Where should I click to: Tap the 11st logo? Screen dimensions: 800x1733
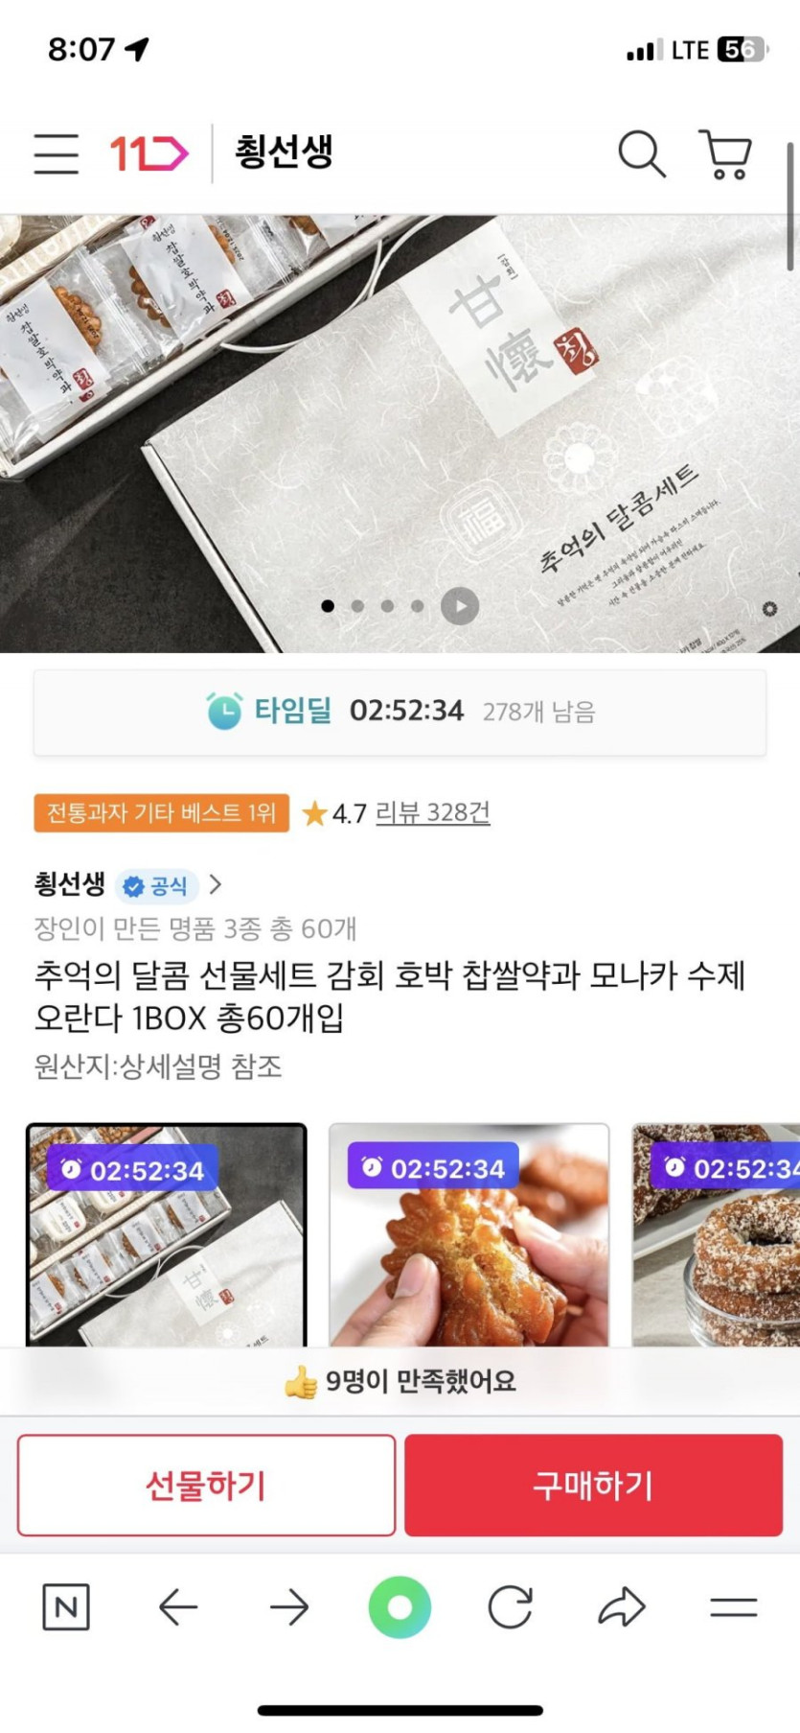pos(149,153)
